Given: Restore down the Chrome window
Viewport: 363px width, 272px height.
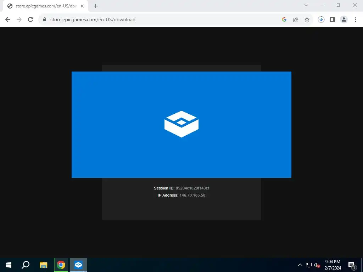Looking at the screenshot, I should coord(339,5).
